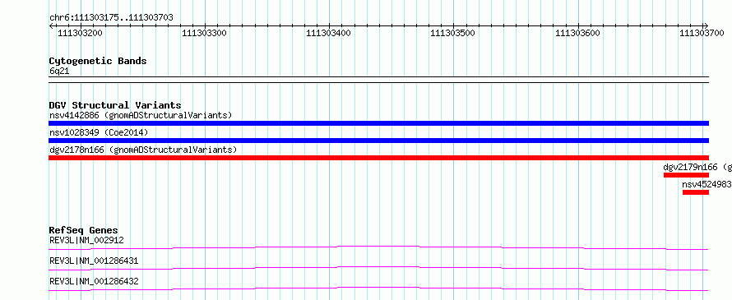Open variant nsv4142886 label
Image resolution: width=732 pixels, height=300 pixels.
[x=141, y=115]
